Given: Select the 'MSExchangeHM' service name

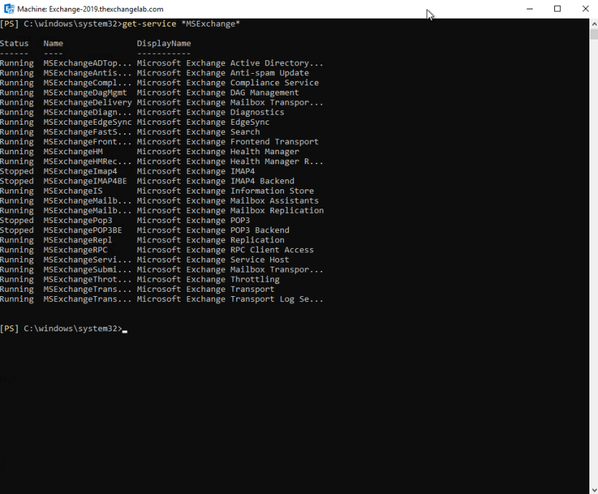Looking at the screenshot, I should [x=73, y=152].
